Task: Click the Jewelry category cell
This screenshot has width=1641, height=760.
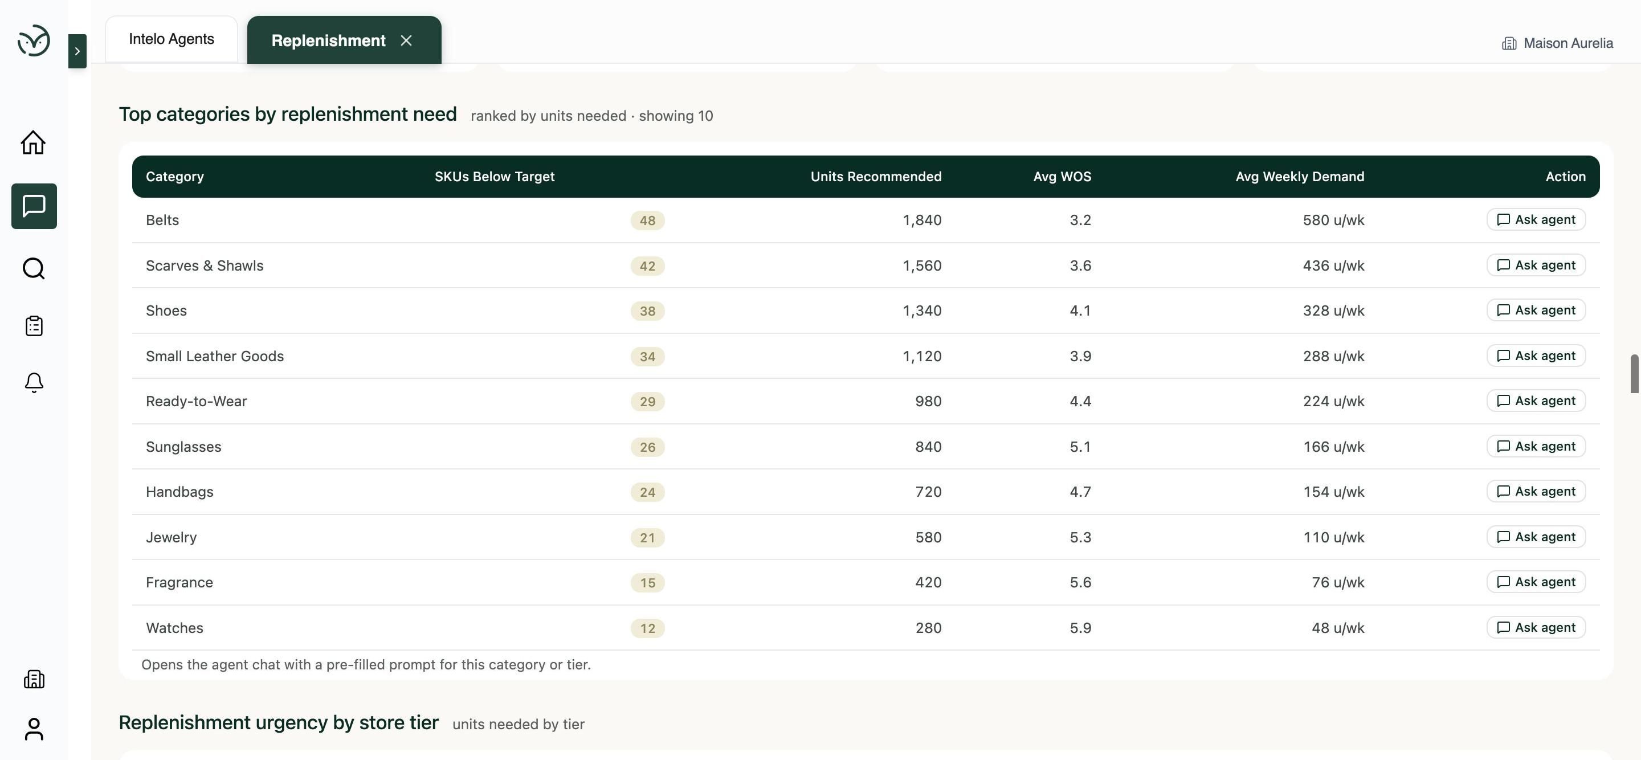Action: pos(172,537)
